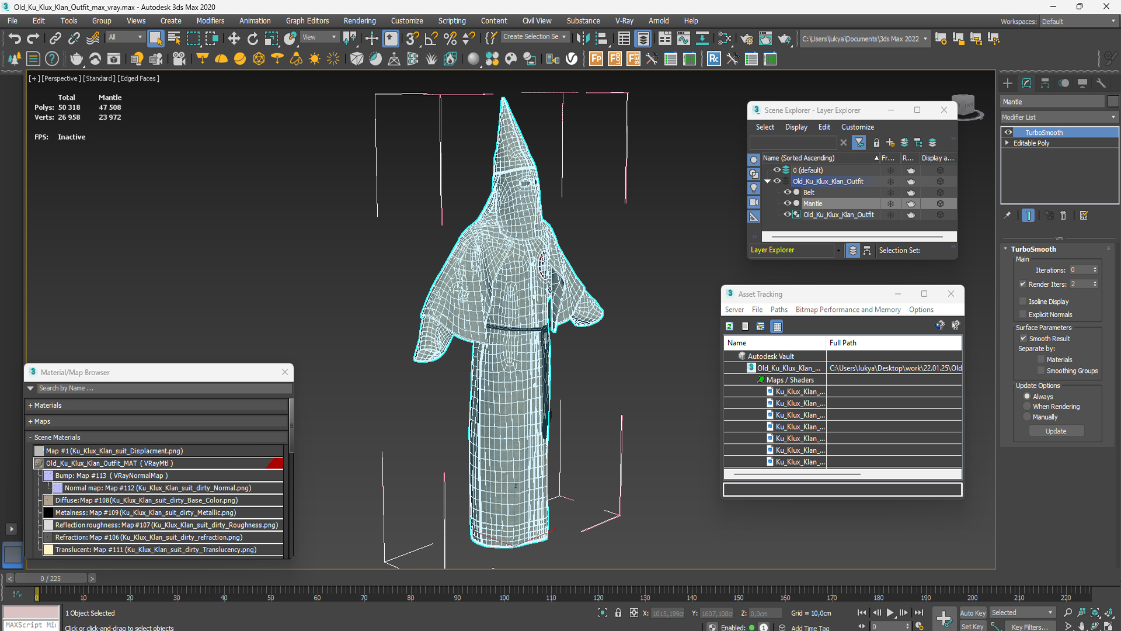Image resolution: width=1121 pixels, height=631 pixels.
Task: Toggle visibility eye of Mantle object
Action: pos(787,203)
